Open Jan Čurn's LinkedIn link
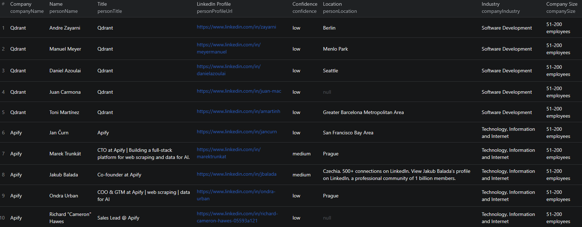This screenshot has height=227, width=582. [236, 132]
